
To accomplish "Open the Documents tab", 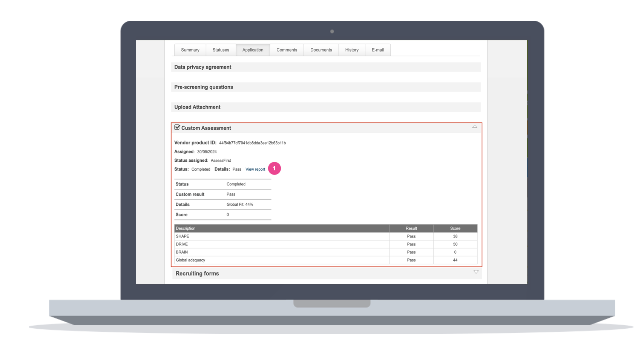I will (321, 49).
